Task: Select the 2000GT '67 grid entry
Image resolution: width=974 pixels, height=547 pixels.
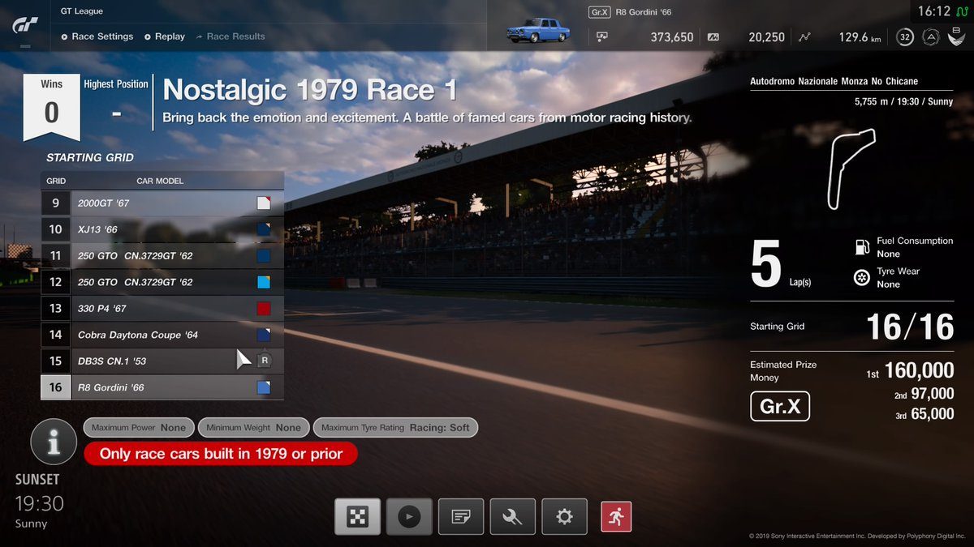Action: click(162, 203)
